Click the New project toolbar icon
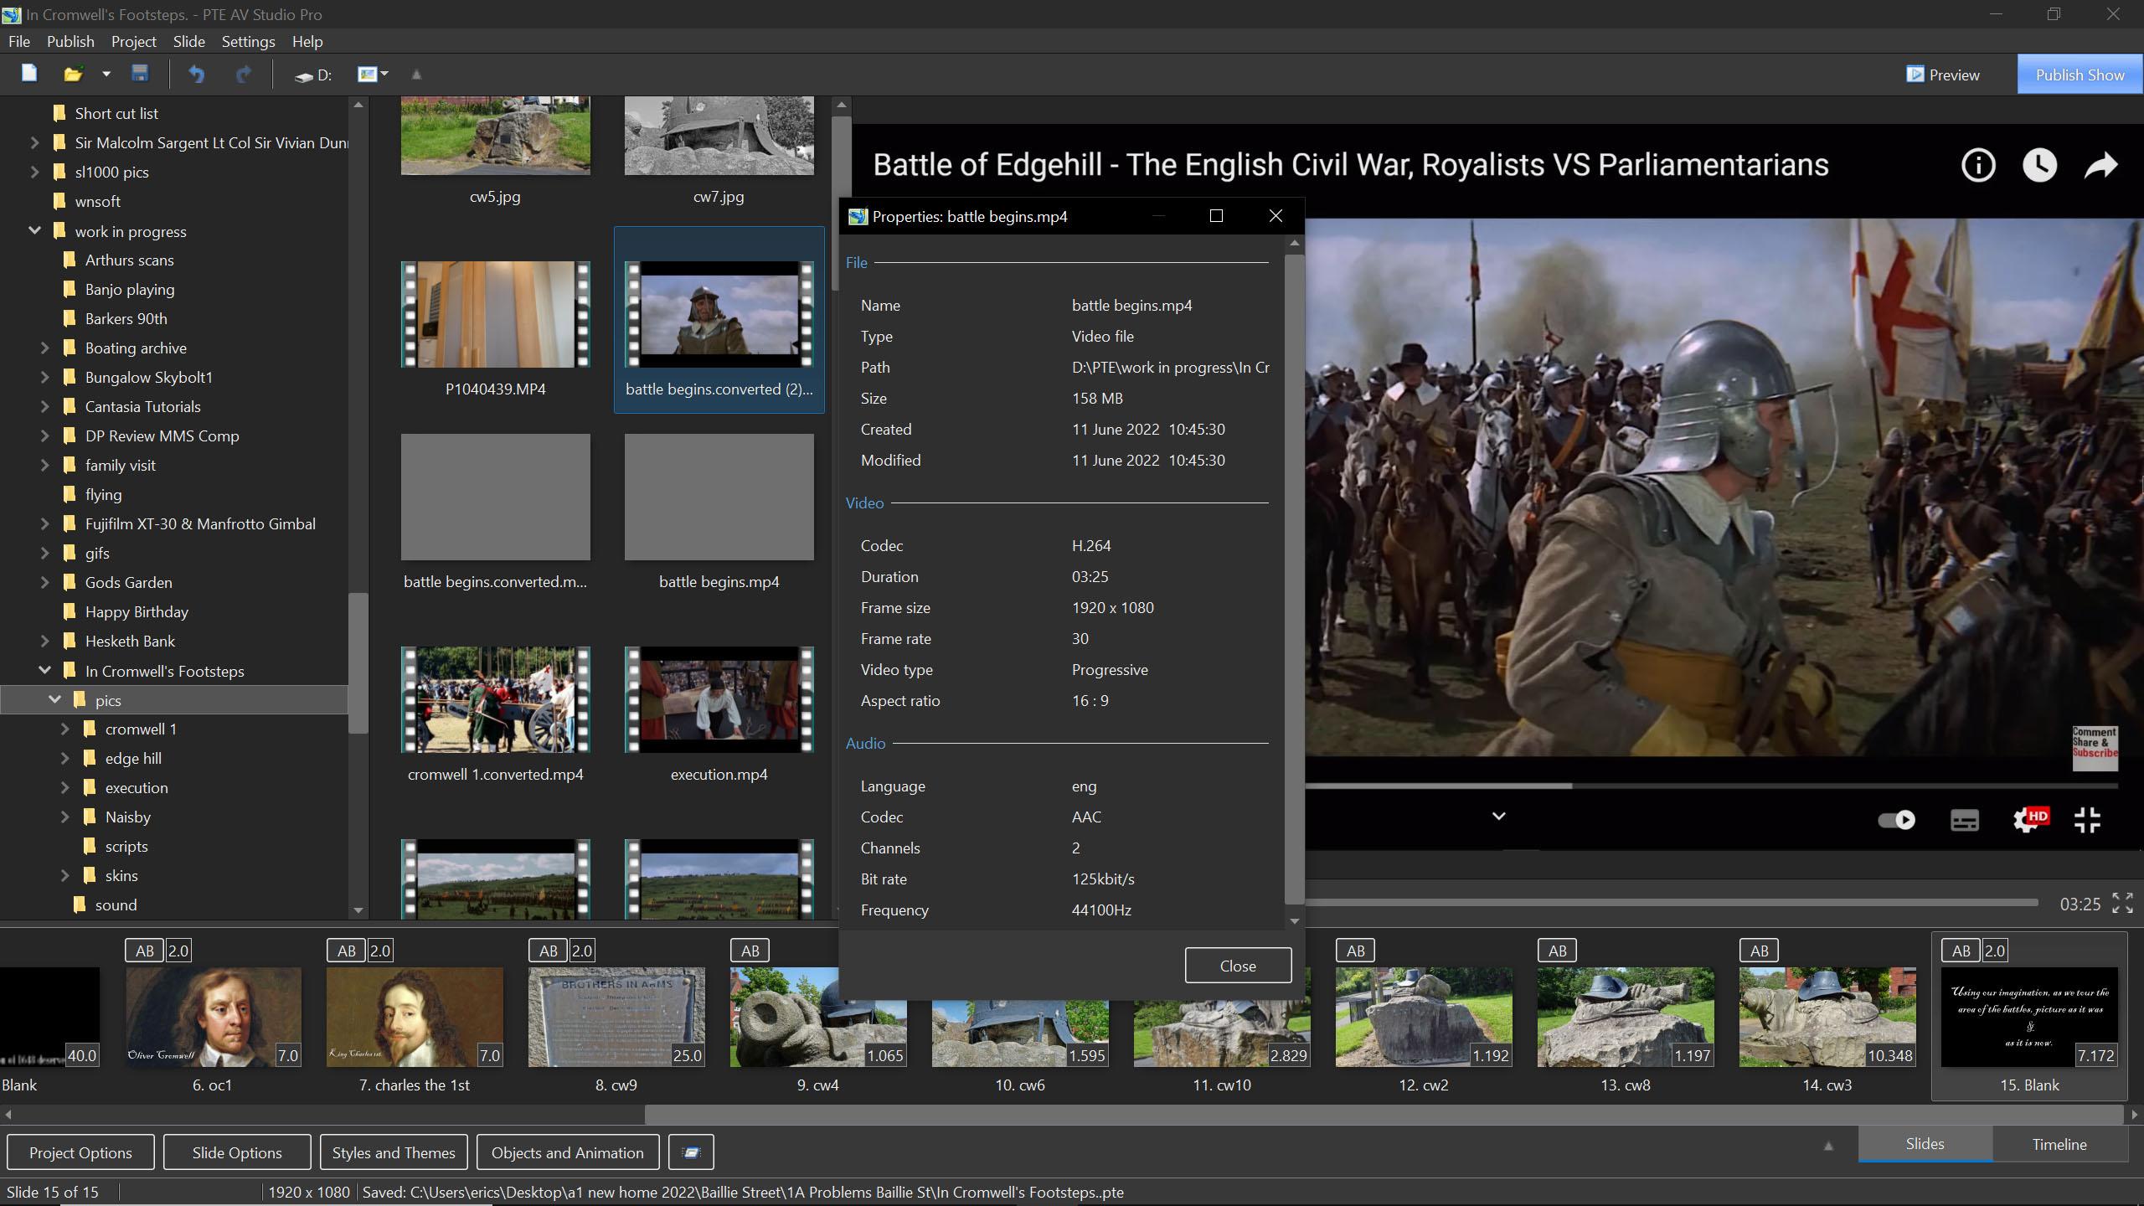Screen dimensions: 2144x1206 29,74
